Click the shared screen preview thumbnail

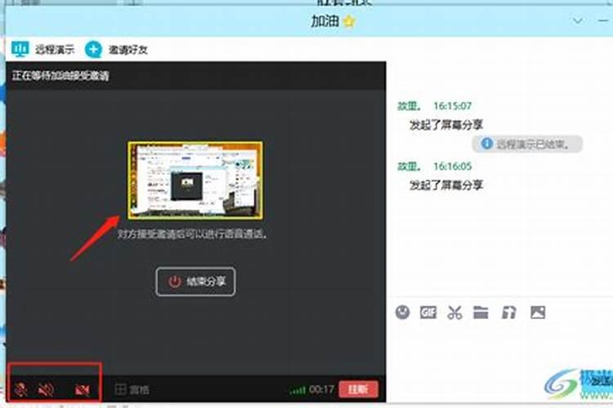click(x=195, y=180)
